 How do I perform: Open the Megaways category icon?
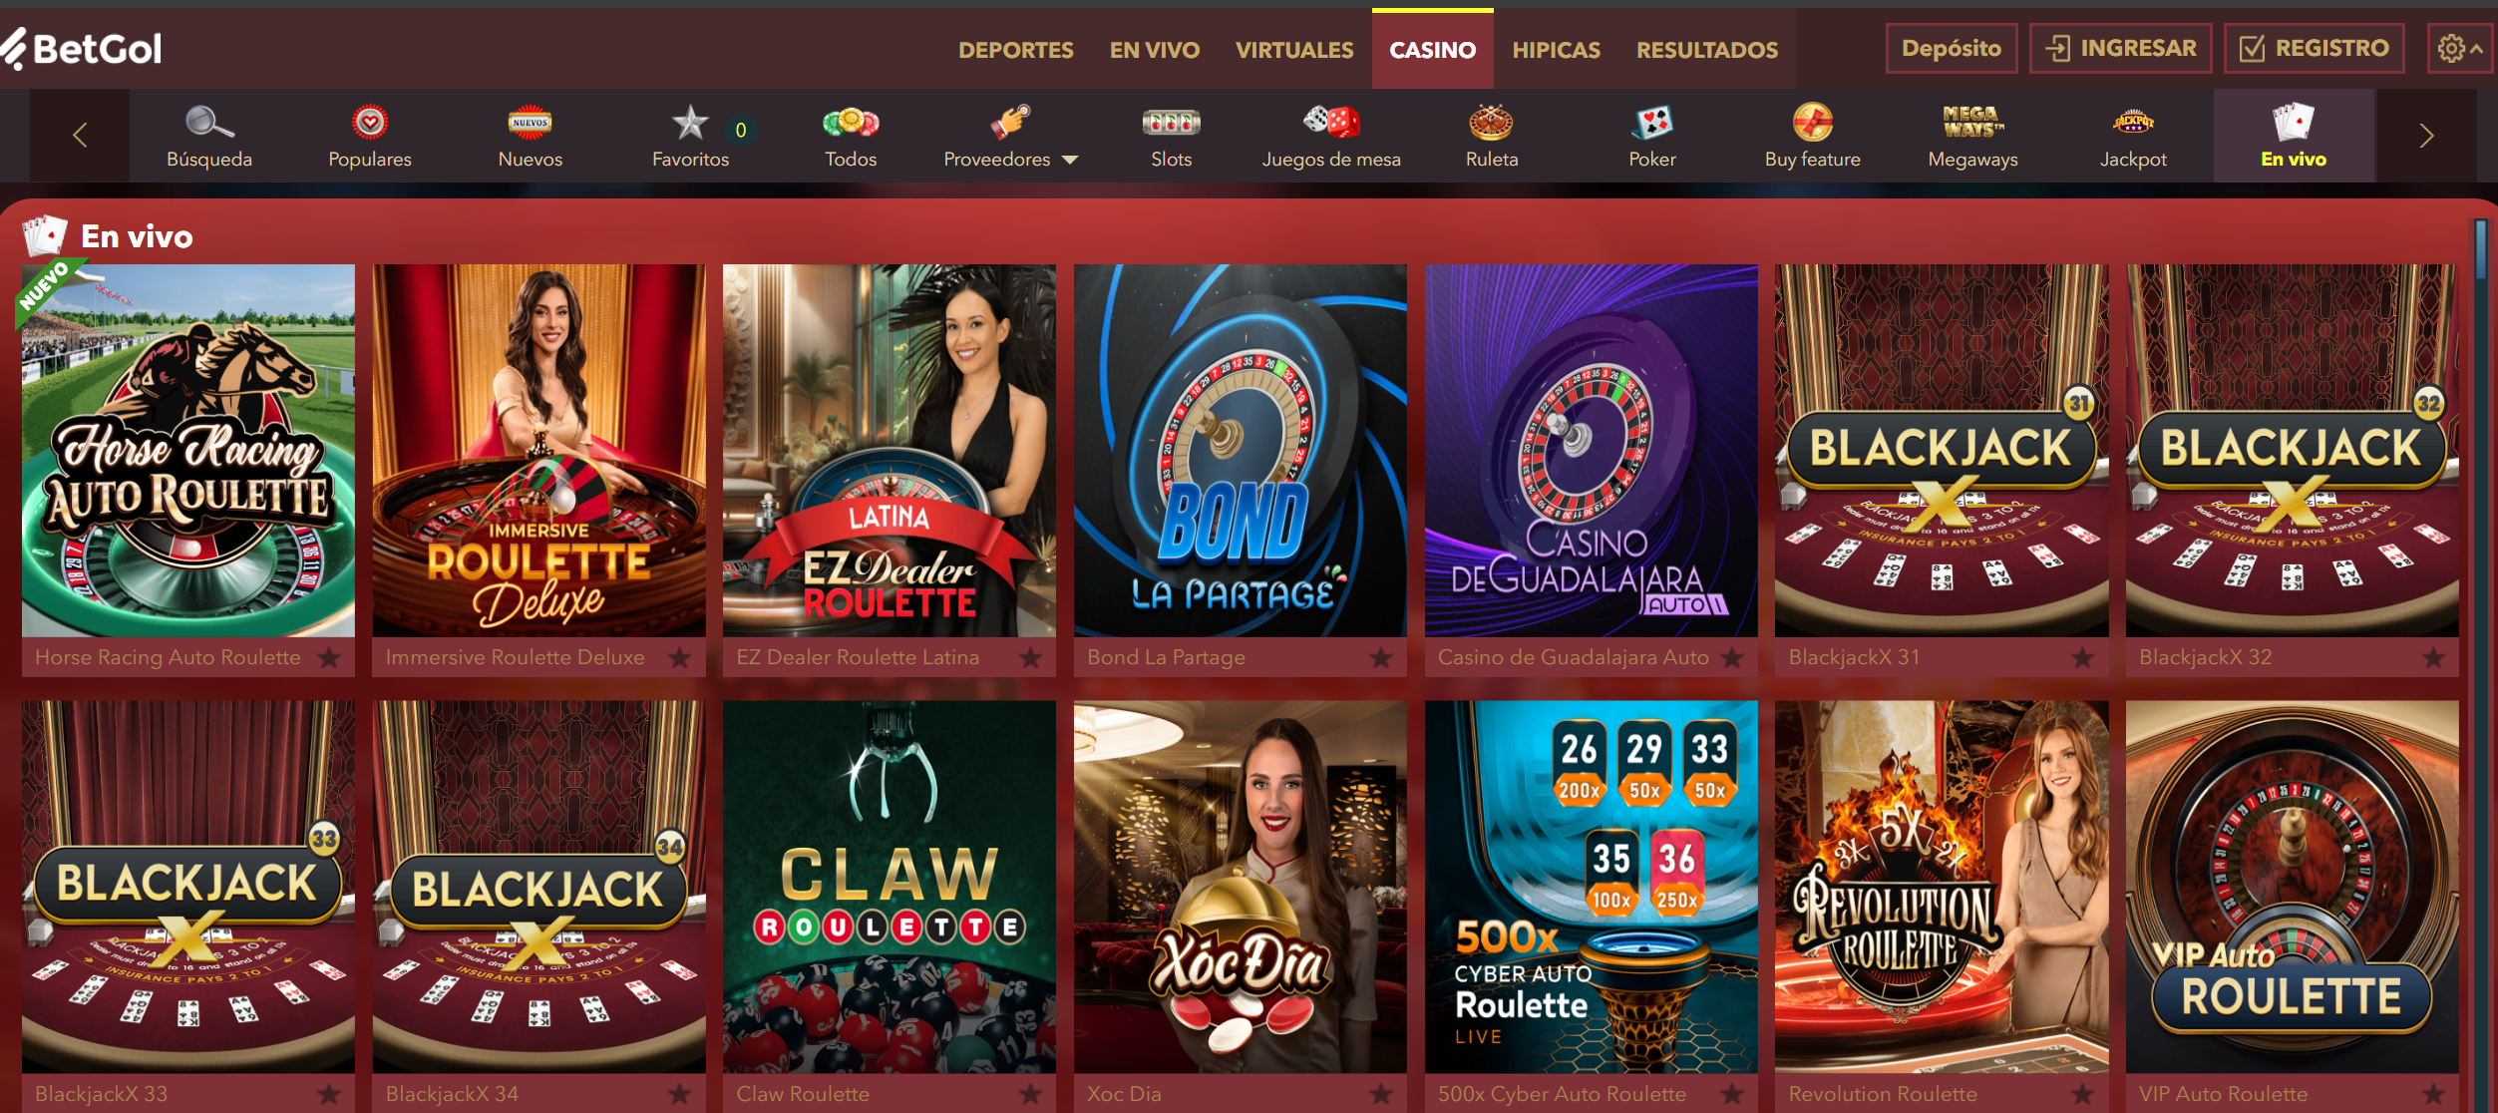pos(1972,122)
